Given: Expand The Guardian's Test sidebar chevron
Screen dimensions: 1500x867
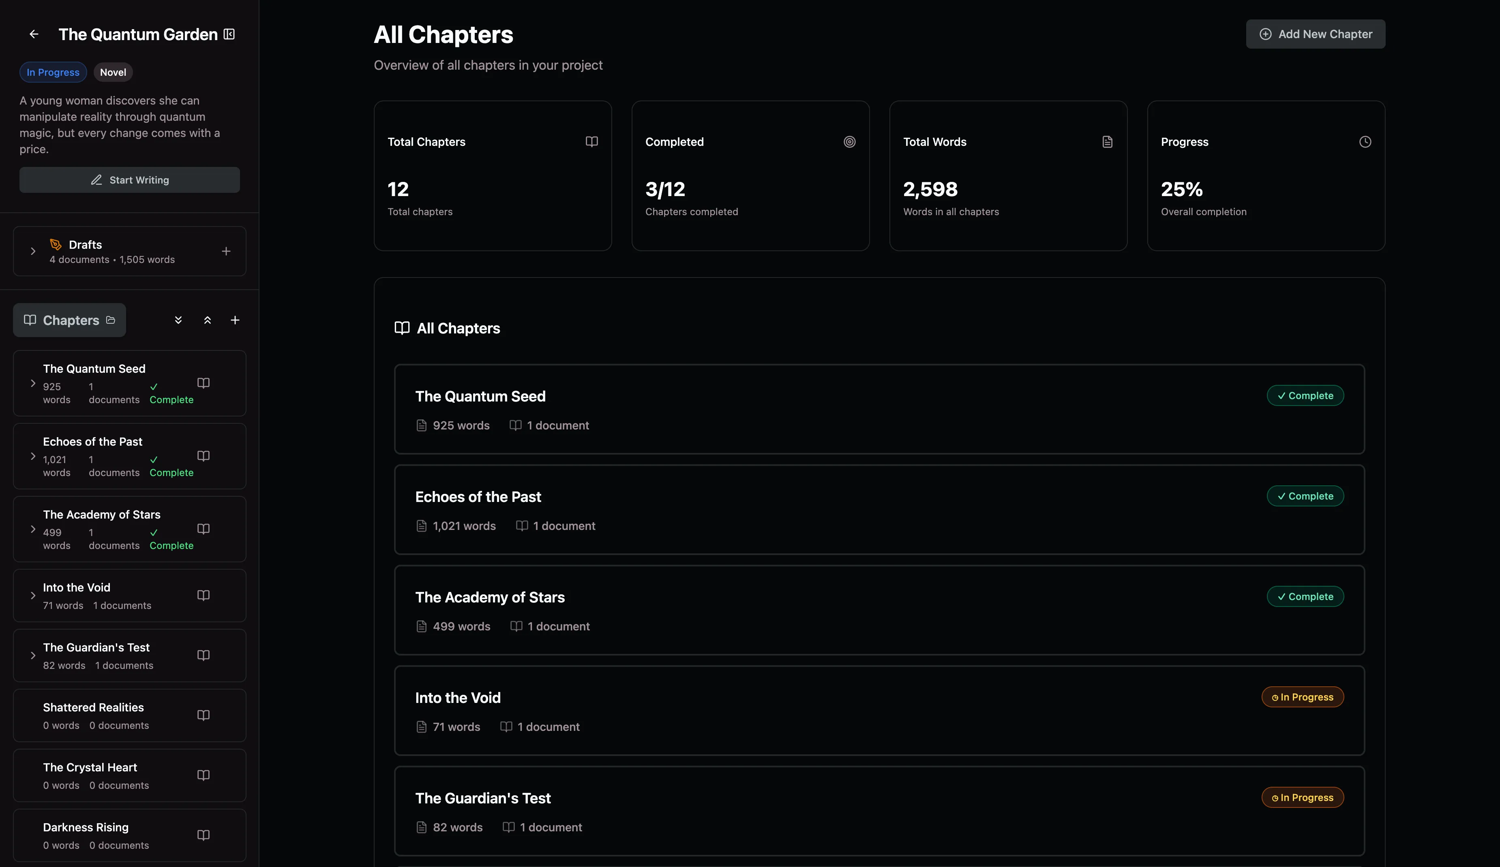Looking at the screenshot, I should 33,655.
